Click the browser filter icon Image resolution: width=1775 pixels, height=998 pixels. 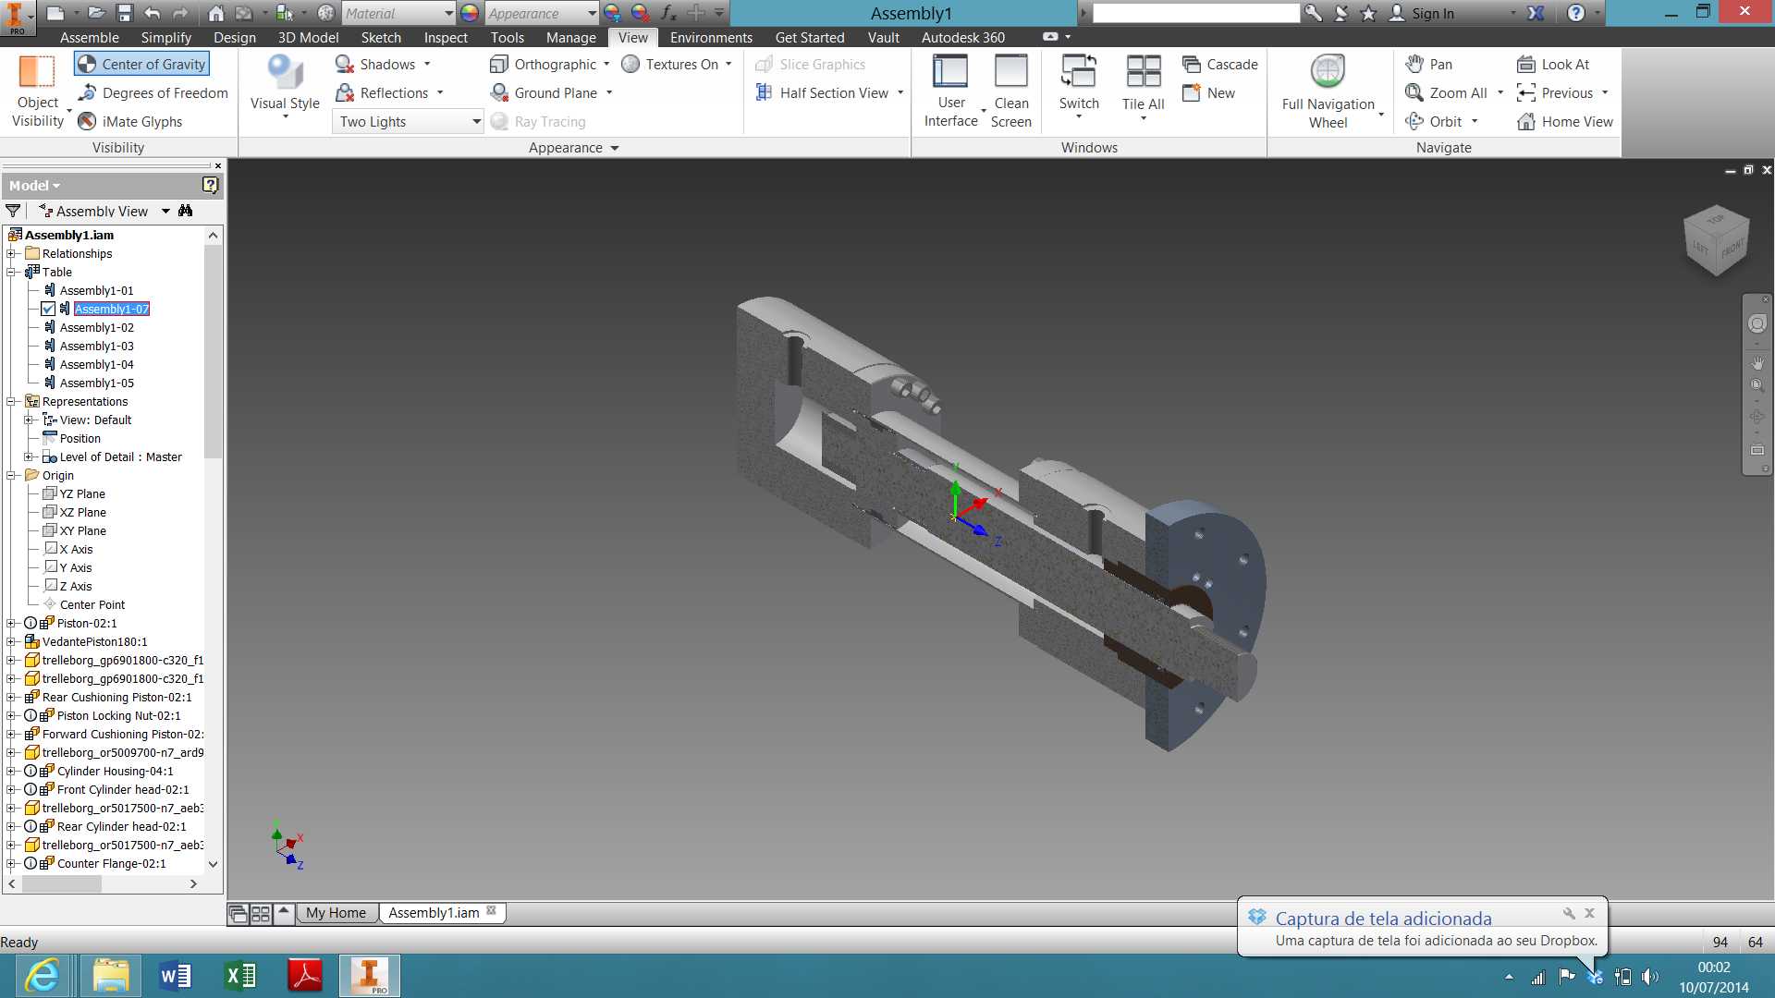13,211
